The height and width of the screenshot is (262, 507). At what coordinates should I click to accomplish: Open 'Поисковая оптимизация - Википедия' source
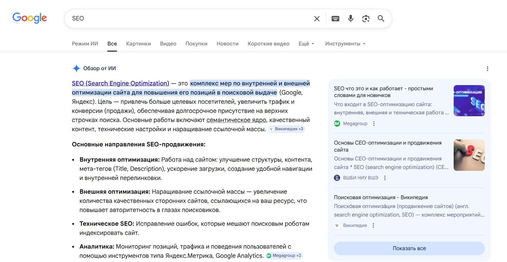point(381,197)
